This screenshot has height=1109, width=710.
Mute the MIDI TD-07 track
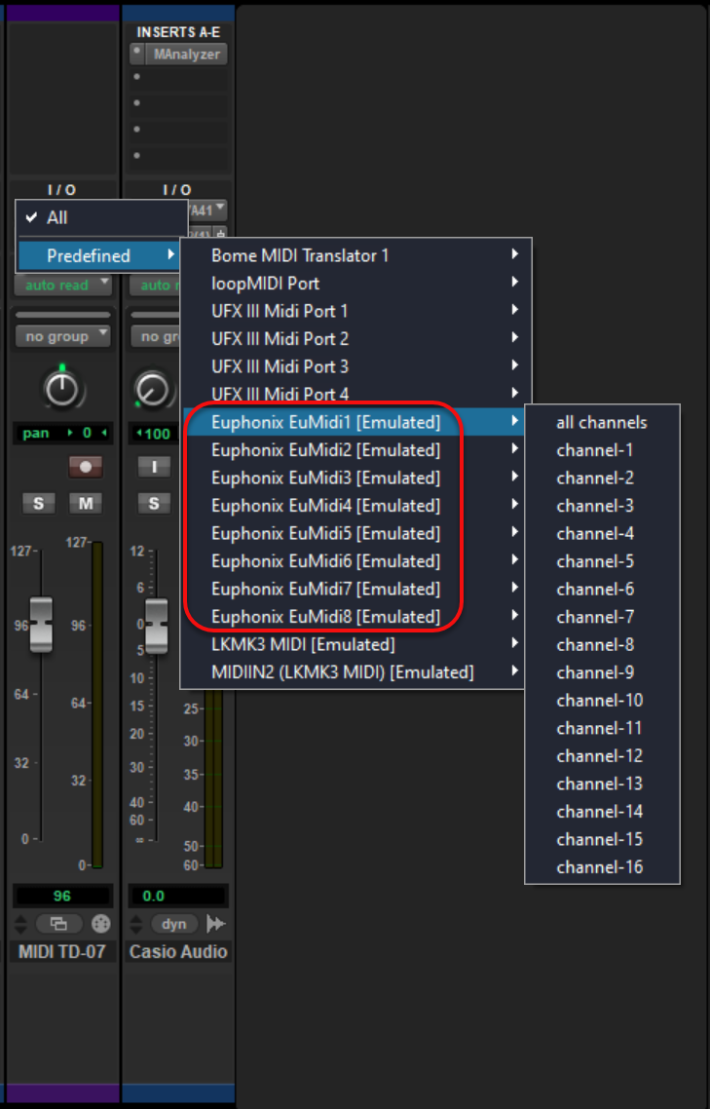85,503
